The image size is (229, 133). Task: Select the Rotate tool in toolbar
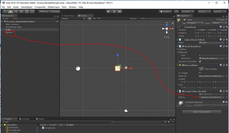pyautogui.click(x=16, y=11)
